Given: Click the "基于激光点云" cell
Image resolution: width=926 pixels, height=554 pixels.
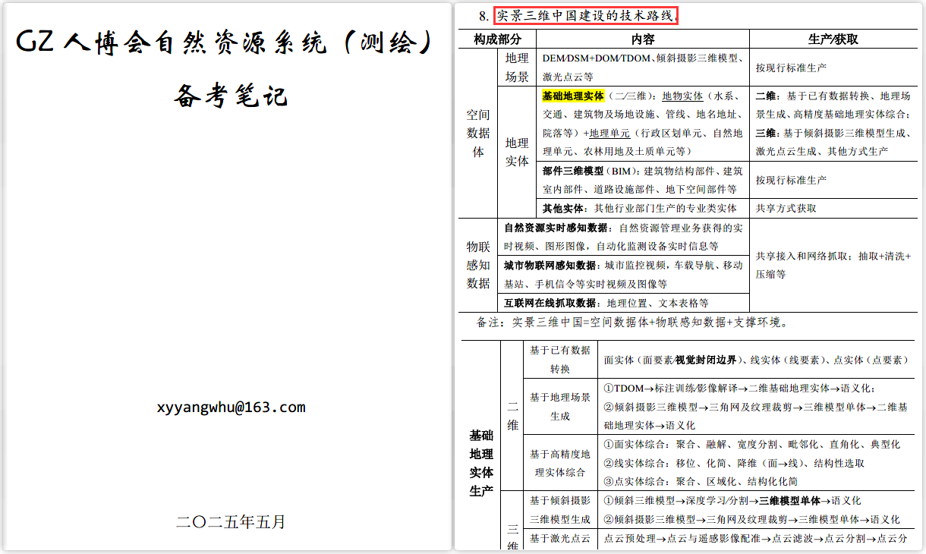Looking at the screenshot, I should pyautogui.click(x=560, y=539).
